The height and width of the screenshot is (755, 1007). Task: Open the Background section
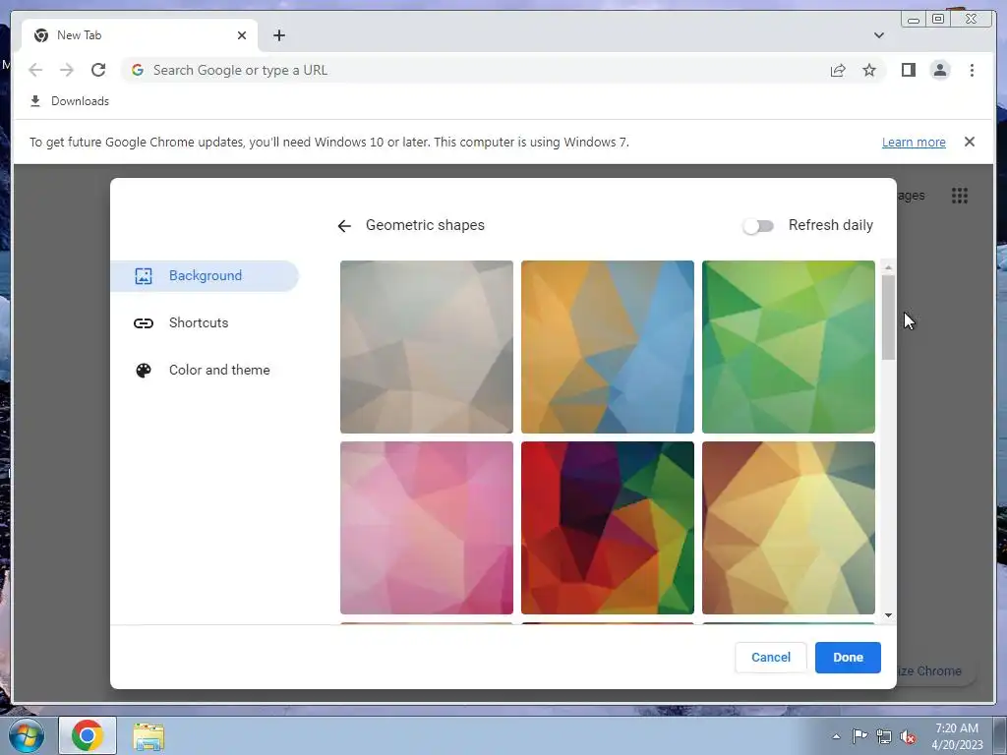point(205,276)
